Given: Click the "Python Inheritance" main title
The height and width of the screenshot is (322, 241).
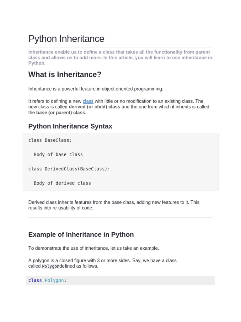Looking at the screenshot, I should tap(66, 39).
